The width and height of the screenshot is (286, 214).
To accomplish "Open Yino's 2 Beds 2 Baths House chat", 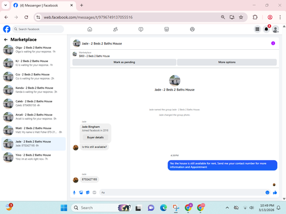I will [x=34, y=157].
